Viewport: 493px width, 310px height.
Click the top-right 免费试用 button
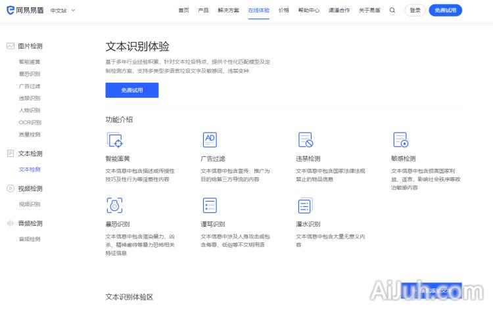click(x=445, y=11)
